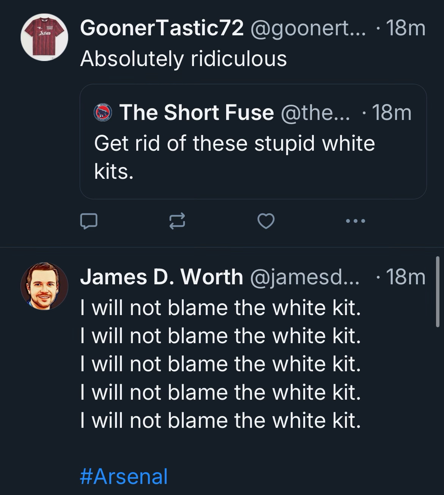Open the 18m timestamp on James's tweet
The height and width of the screenshot is (495, 444).
(x=405, y=277)
